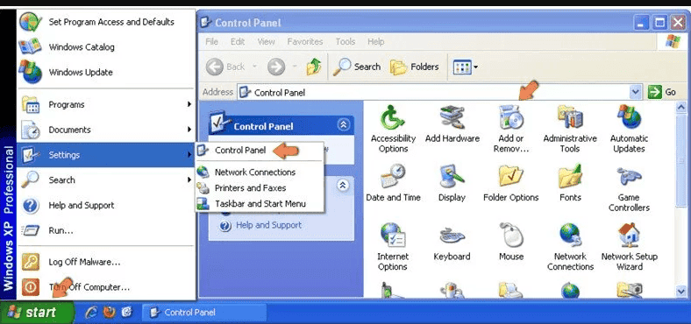Click the Forward arrow toolbar button
The height and width of the screenshot is (324, 691).
coord(276,67)
